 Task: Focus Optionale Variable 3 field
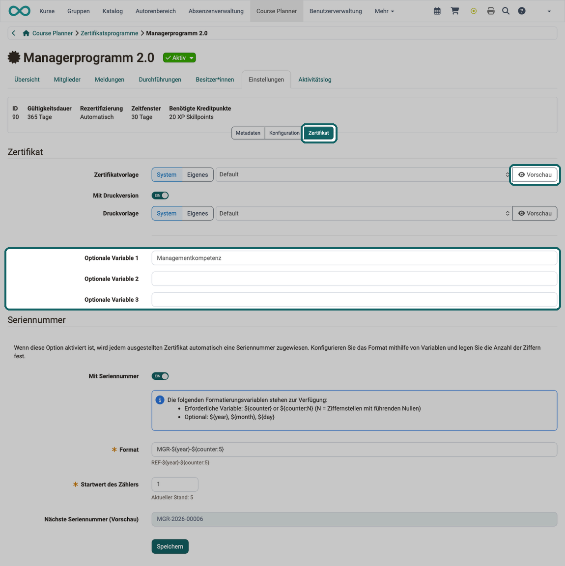pyautogui.click(x=354, y=300)
